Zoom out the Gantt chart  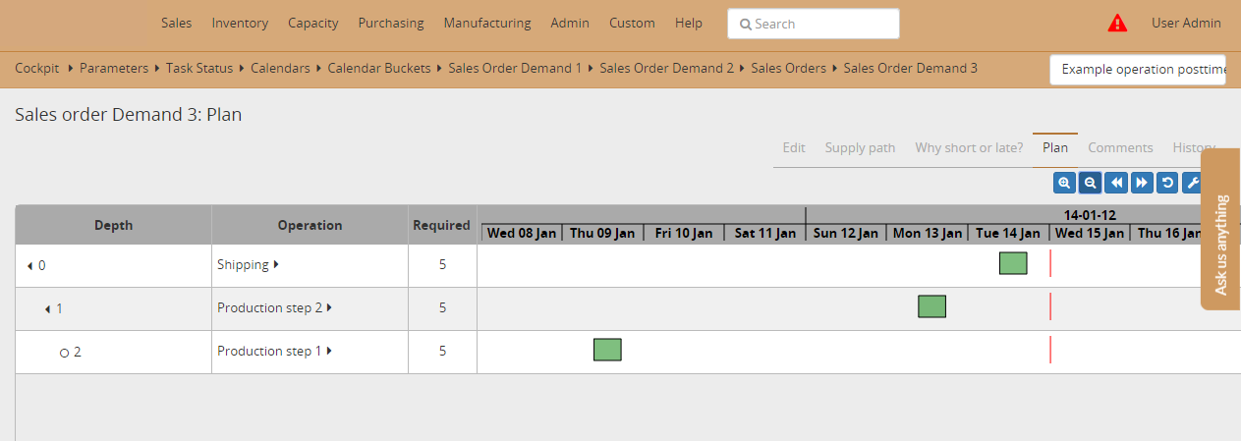1090,183
